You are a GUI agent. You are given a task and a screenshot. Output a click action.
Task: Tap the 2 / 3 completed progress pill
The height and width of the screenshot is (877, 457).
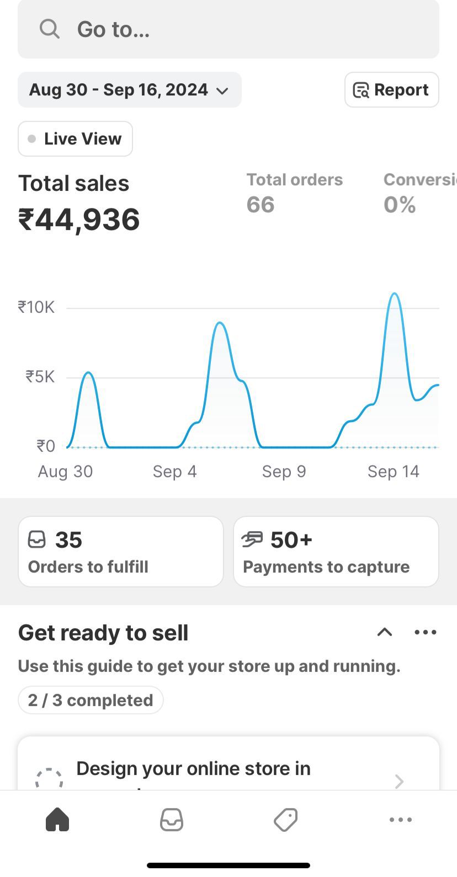click(91, 700)
